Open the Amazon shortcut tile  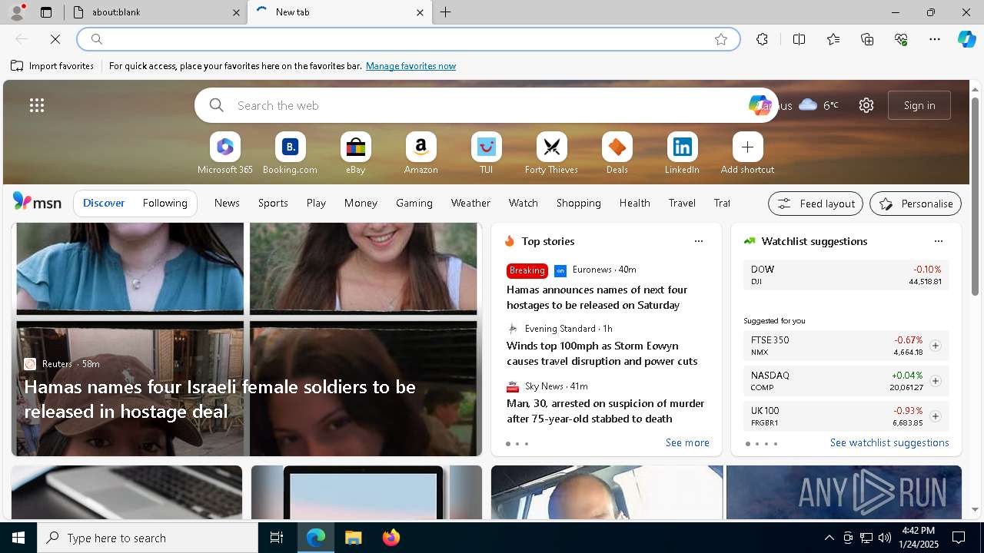[421, 154]
